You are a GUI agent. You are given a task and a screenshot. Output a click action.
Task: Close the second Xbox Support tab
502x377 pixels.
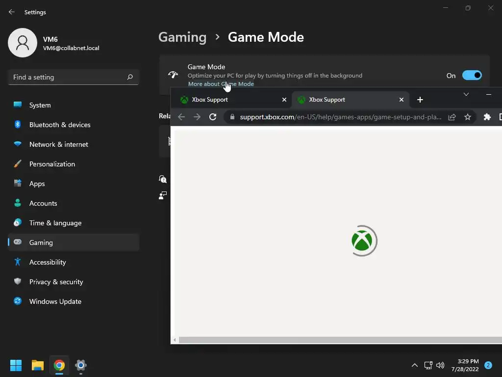pos(401,100)
